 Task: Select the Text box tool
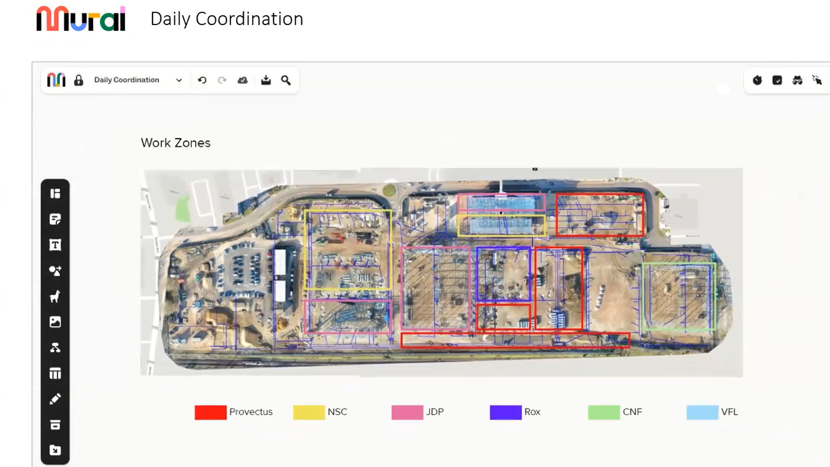pyautogui.click(x=55, y=245)
